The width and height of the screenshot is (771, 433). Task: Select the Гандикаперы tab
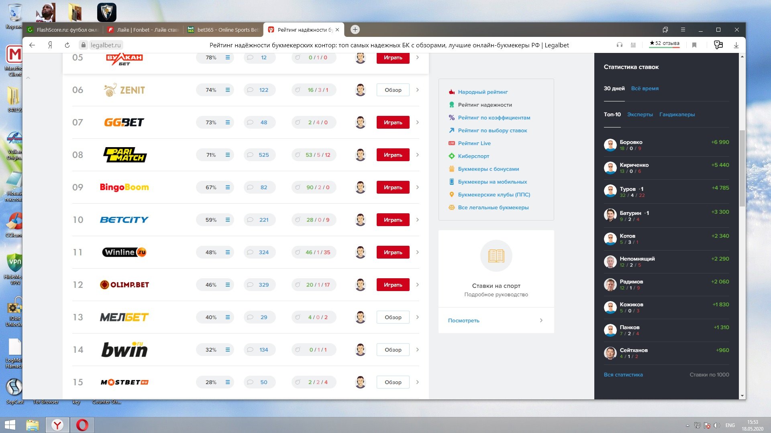pyautogui.click(x=677, y=115)
